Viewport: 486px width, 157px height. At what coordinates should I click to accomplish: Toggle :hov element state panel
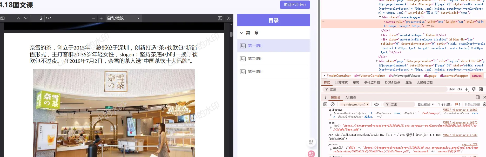452,89
